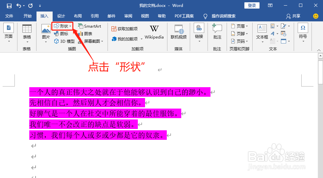Click the smiley feedback icon
This screenshot has height=178, width=323.
coord(315,16)
